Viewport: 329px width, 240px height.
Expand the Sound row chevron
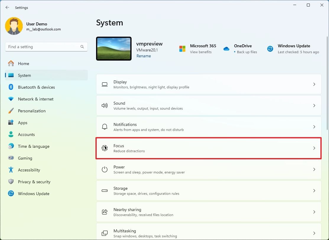coord(314,106)
